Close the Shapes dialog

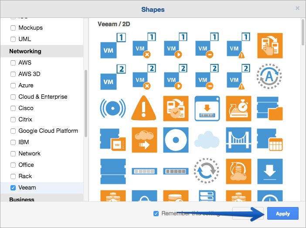tap(297, 8)
